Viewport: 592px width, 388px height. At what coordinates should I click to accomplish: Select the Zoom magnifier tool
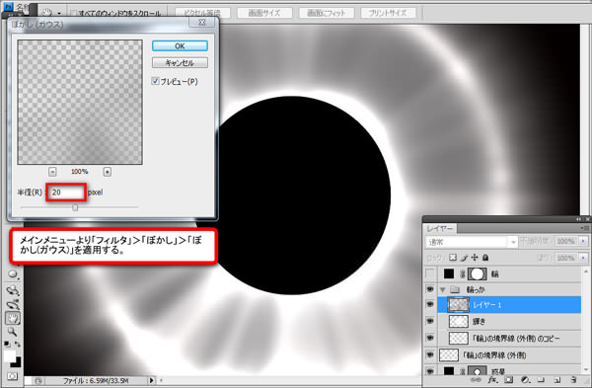(x=13, y=332)
